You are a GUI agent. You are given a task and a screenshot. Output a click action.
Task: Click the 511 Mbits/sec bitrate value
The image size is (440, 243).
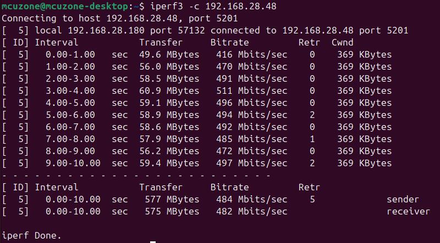coord(252,91)
